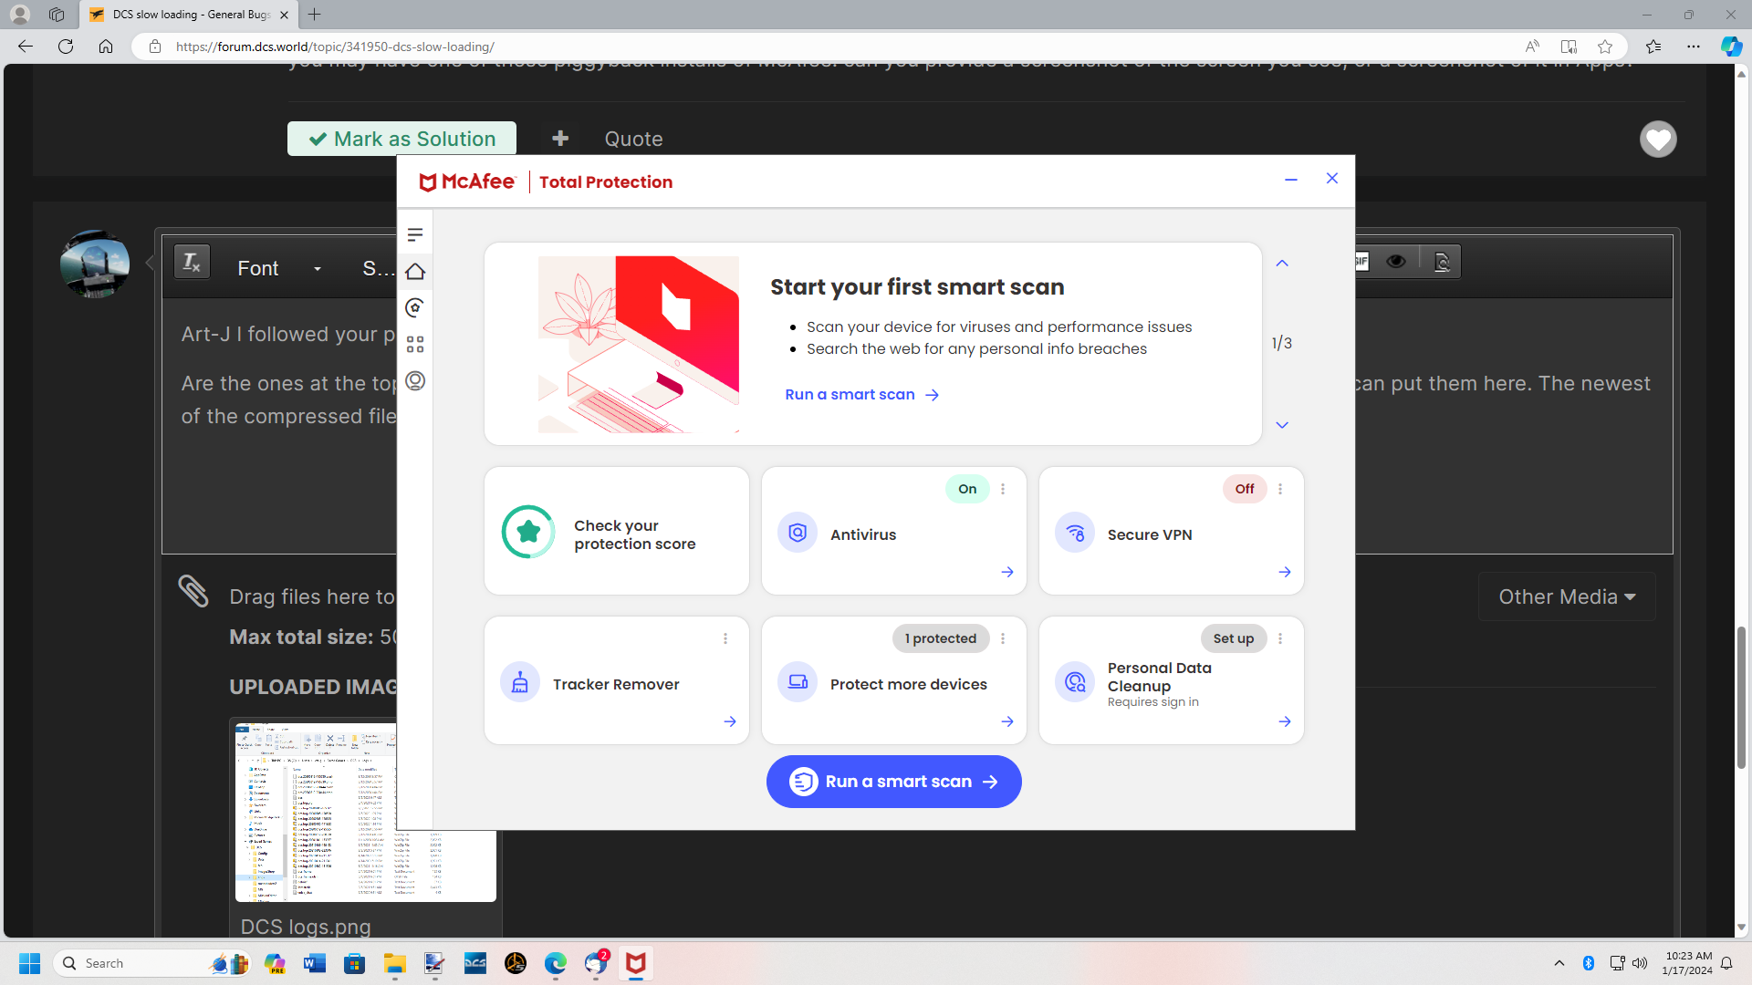Open Protect more devices options menu
This screenshot has width=1752, height=985.
(1003, 638)
